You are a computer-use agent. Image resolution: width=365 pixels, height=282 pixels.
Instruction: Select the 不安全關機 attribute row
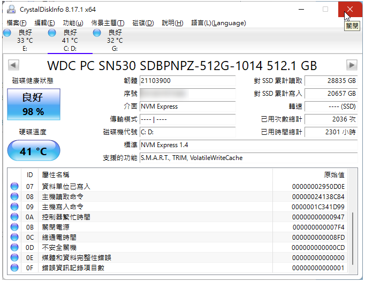click(x=178, y=247)
